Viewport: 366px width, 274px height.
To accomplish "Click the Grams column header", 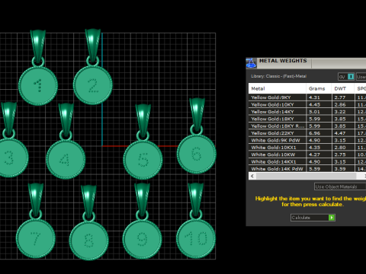I will [319, 88].
